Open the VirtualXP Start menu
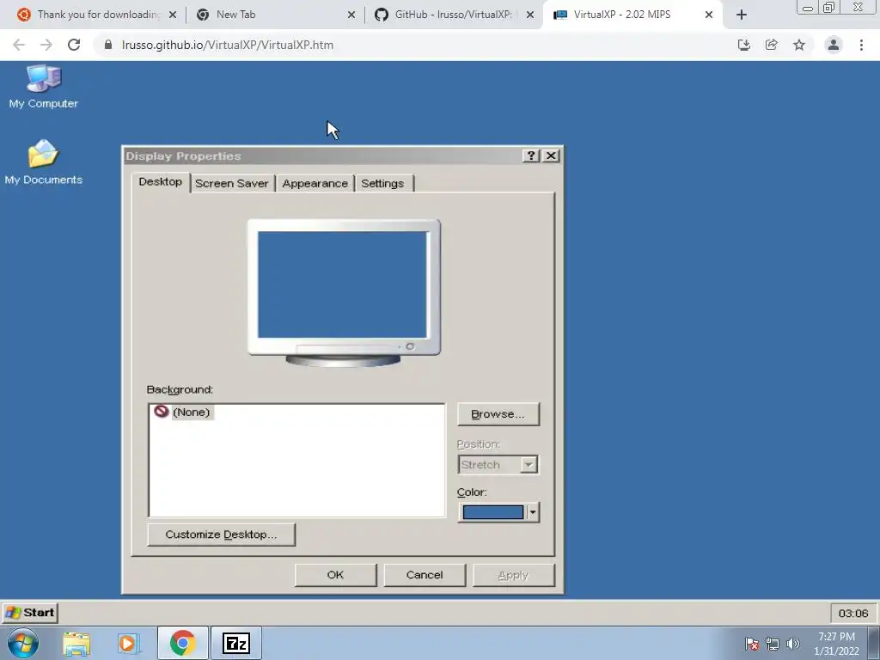880x660 pixels. pos(30,612)
